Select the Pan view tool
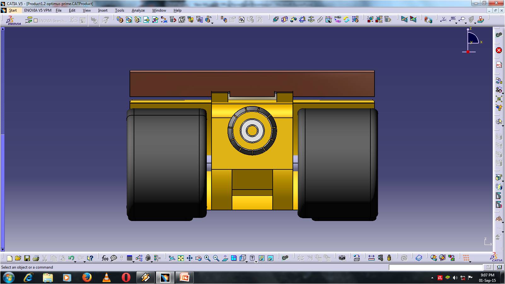Image resolution: width=505 pixels, height=284 pixels. 189,258
